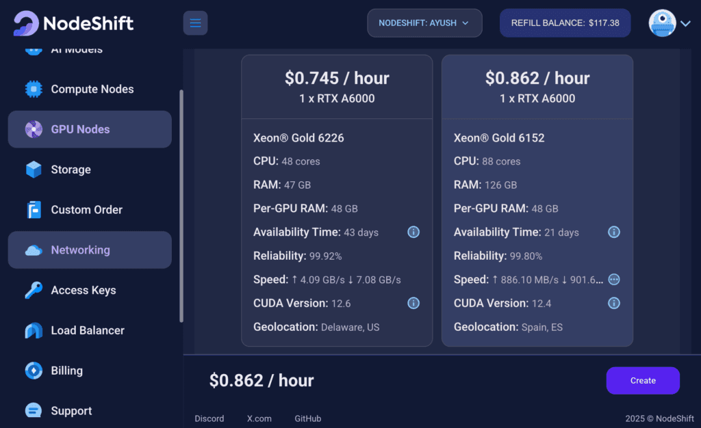Open Load Balancer page
This screenshot has width=701, height=428.
point(90,330)
